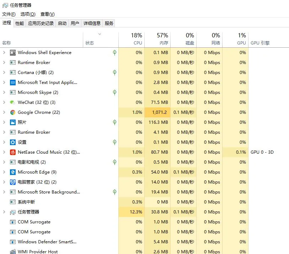Expand the WeChat (32 位) process group
This screenshot has width=289, height=254.
(4, 102)
